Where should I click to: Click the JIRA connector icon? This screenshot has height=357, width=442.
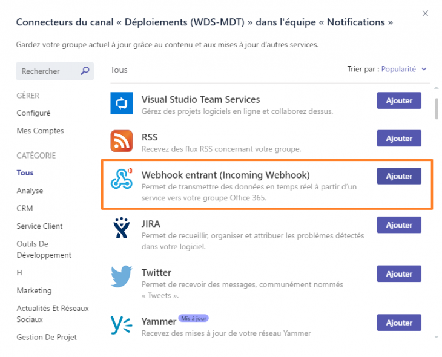[122, 228]
